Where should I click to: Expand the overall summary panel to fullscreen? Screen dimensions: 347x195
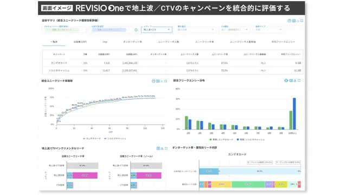pyautogui.click(x=302, y=21)
